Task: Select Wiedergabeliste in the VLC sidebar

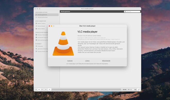Action: coord(47,15)
